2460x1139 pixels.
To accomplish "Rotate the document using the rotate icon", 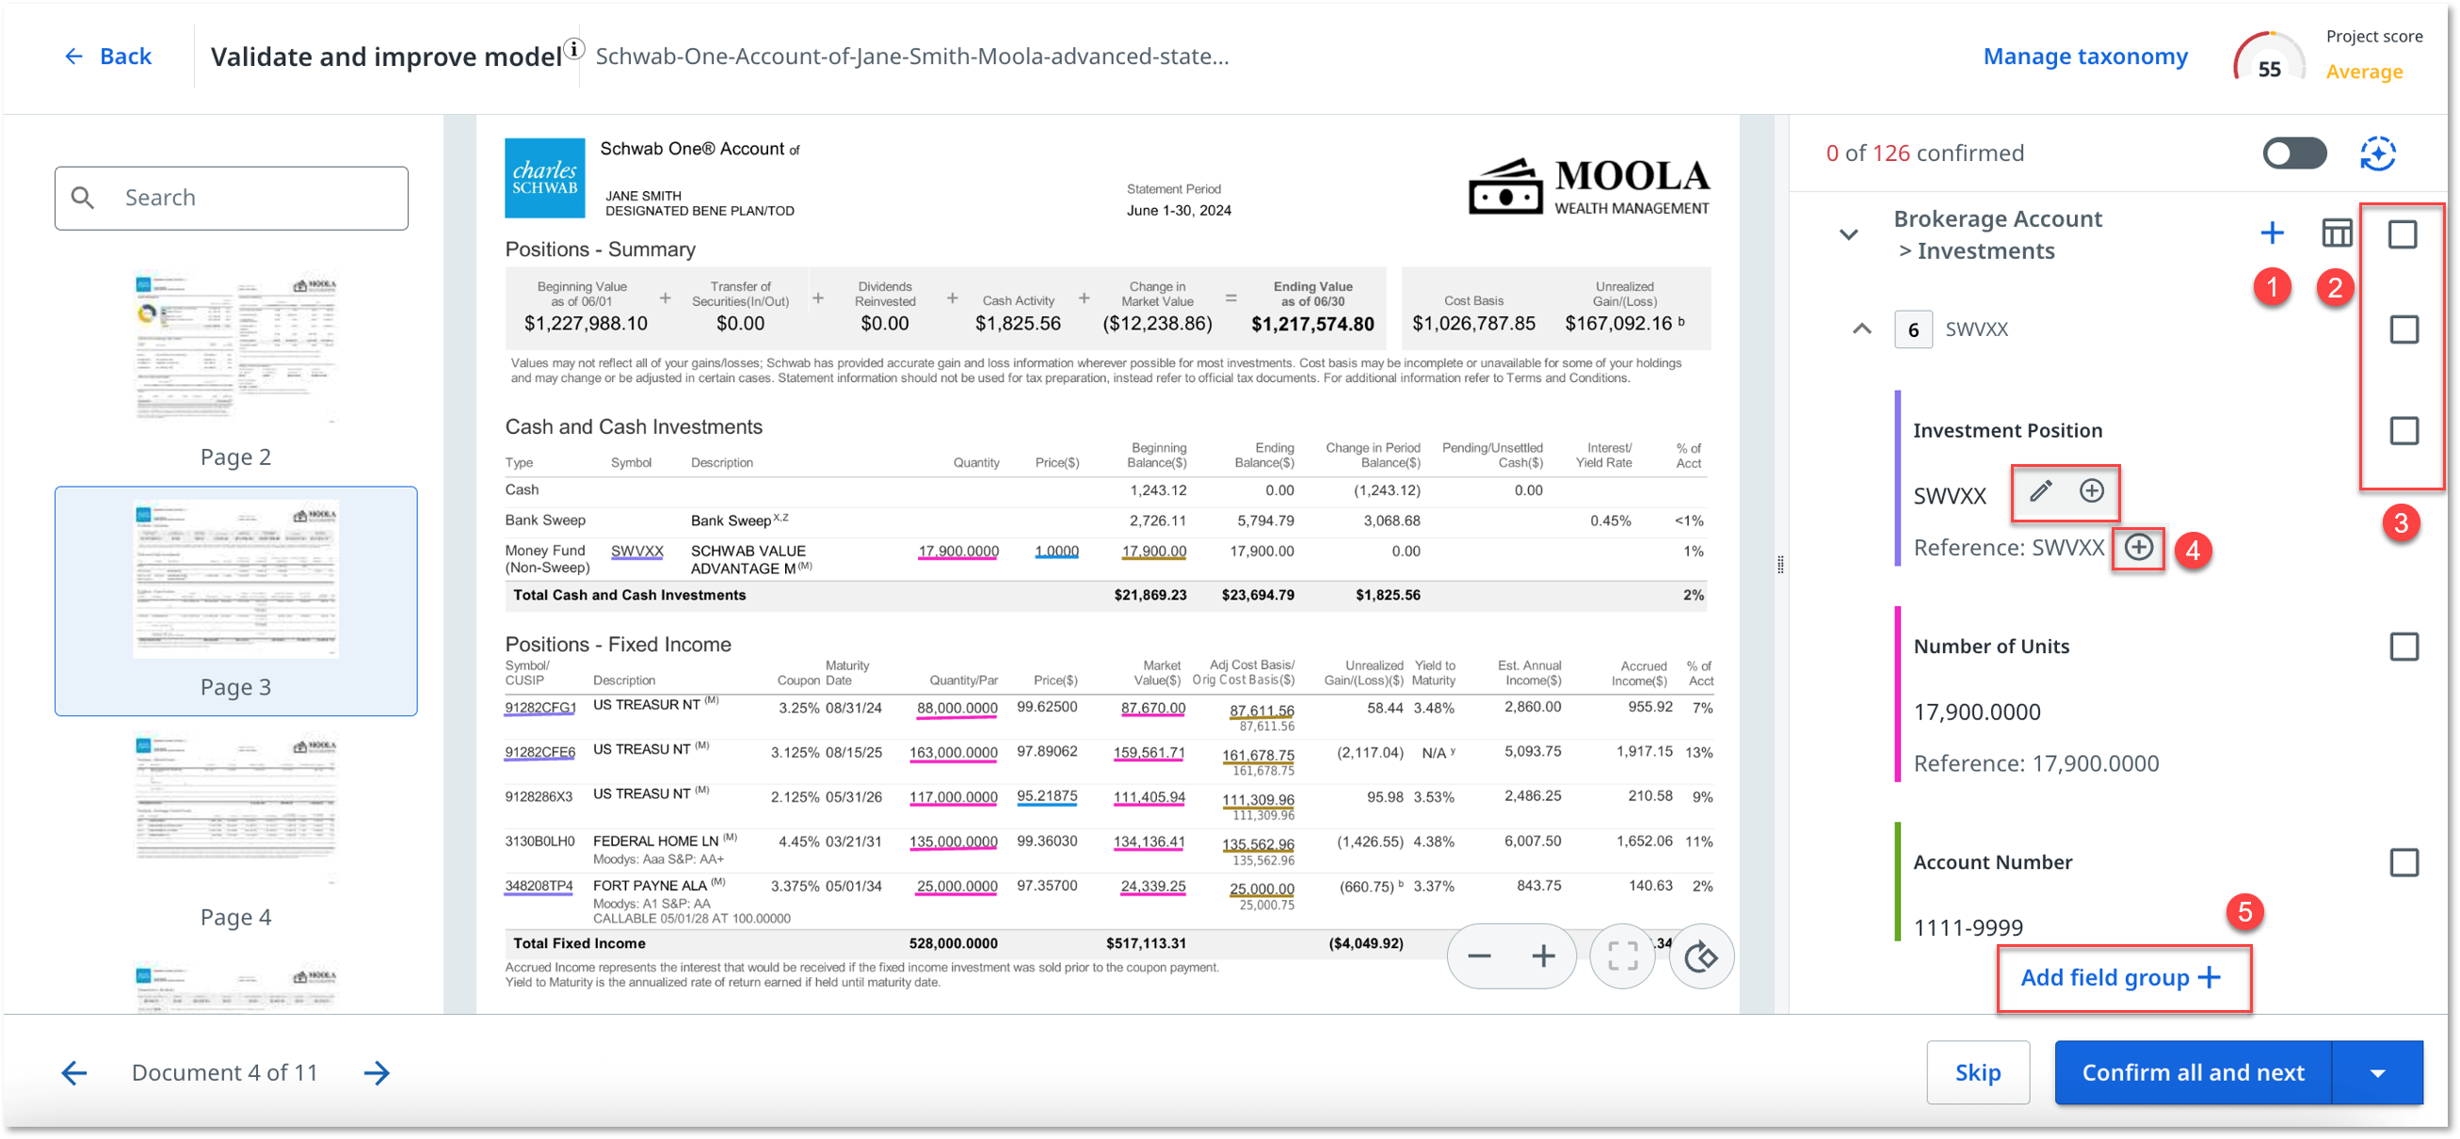I will click(1701, 956).
